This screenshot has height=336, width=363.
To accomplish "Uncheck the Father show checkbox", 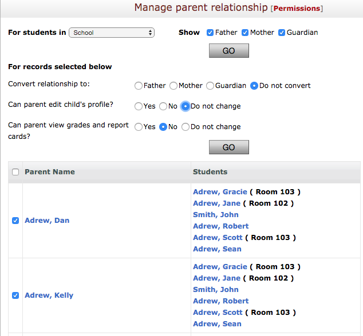I will pyautogui.click(x=210, y=33).
